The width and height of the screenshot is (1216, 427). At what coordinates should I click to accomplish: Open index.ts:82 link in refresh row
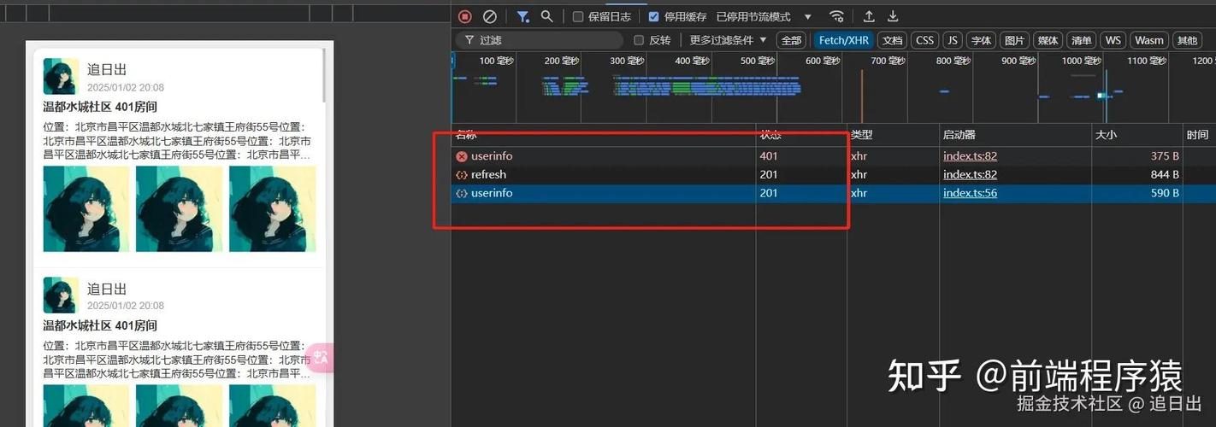tap(970, 174)
